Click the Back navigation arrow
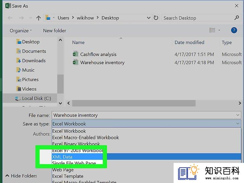 click(10, 18)
